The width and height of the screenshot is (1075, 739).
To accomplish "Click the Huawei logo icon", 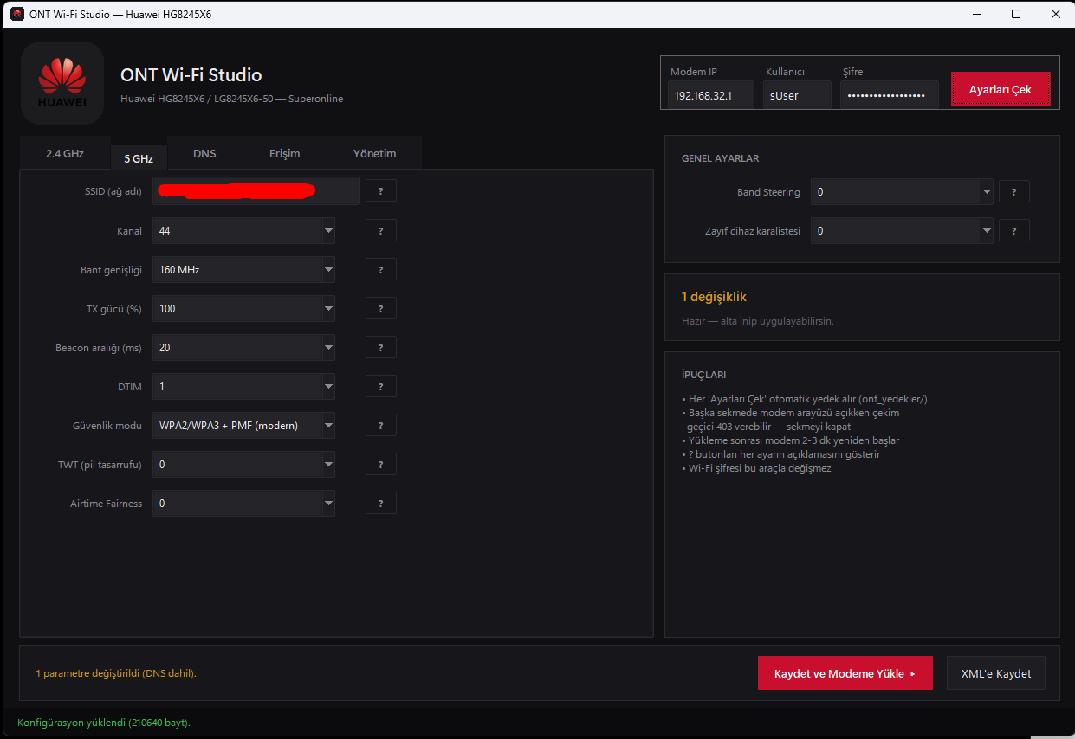I will click(x=62, y=82).
